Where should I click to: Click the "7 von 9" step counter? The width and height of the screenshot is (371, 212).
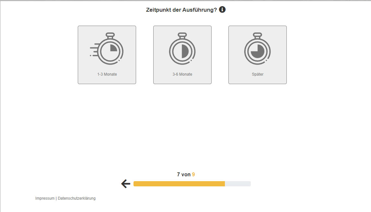(x=186, y=175)
